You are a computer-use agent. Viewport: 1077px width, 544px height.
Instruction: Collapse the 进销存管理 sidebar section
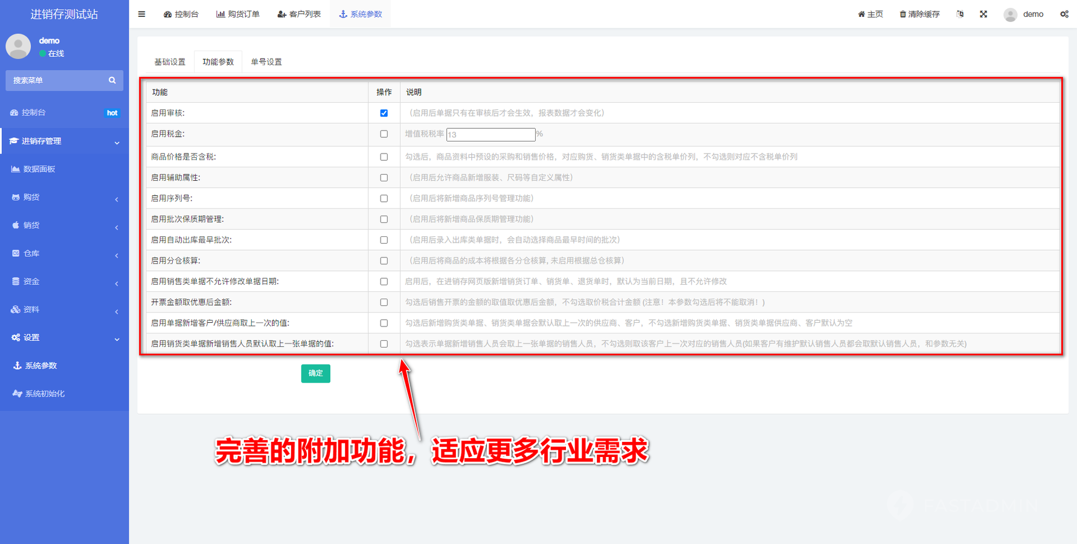click(x=64, y=141)
